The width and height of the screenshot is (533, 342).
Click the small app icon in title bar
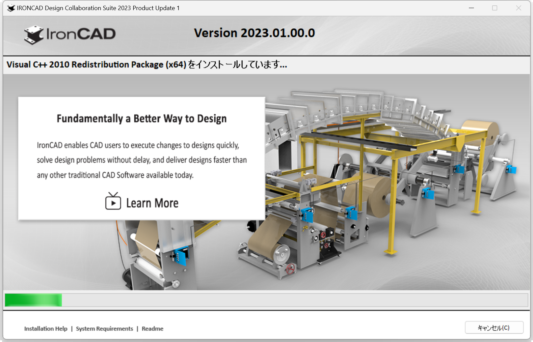(11, 8)
